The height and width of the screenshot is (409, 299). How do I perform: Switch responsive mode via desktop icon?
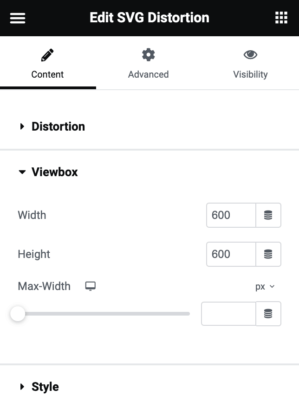point(91,286)
